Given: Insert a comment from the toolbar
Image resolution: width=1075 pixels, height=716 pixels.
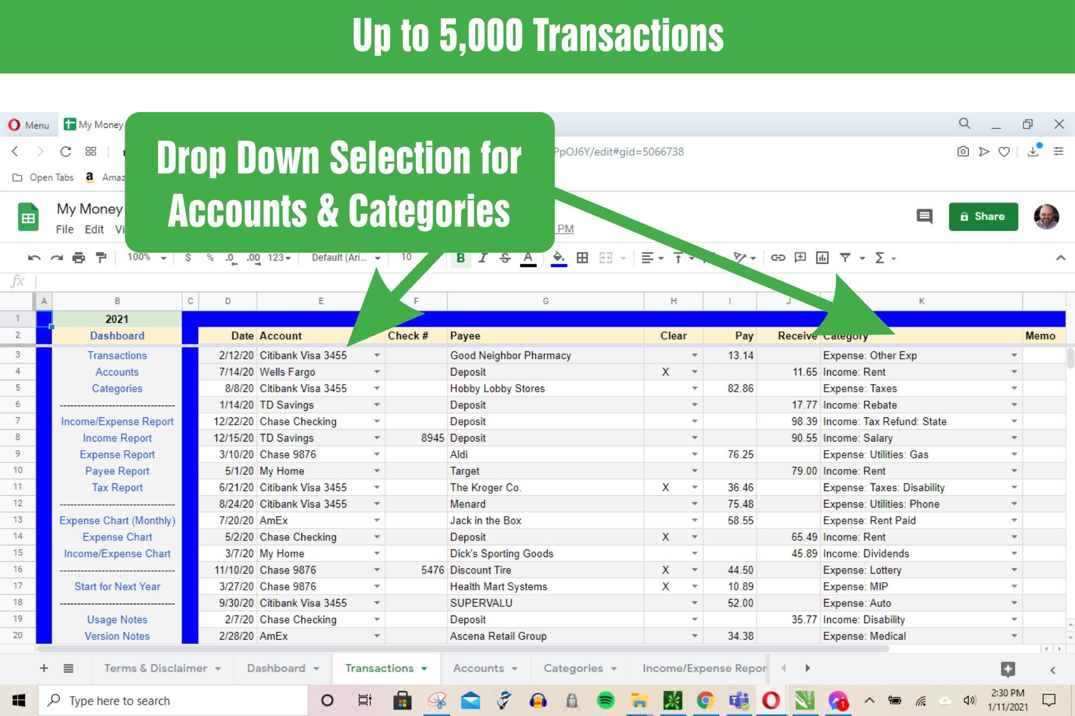Looking at the screenshot, I should point(800,257).
